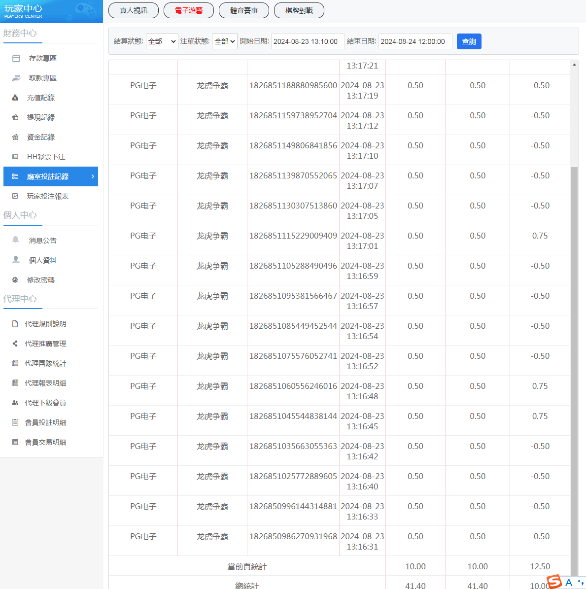Click the share icon beside 代理推廣管理

pos(15,344)
